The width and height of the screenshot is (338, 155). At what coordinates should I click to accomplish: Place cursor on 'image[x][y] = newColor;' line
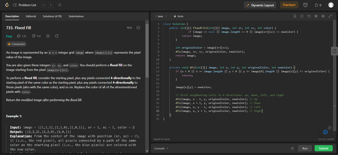click(194, 87)
